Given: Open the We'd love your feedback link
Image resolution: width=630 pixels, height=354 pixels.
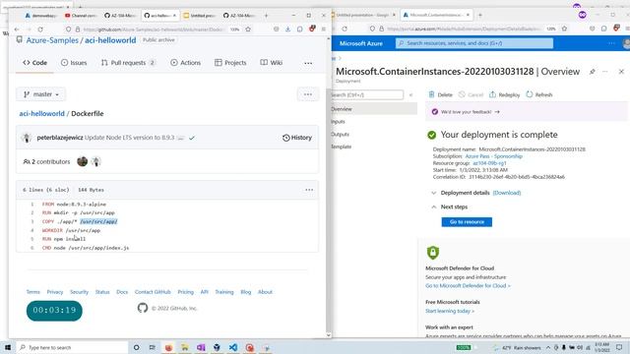Looking at the screenshot, I should click(x=471, y=111).
